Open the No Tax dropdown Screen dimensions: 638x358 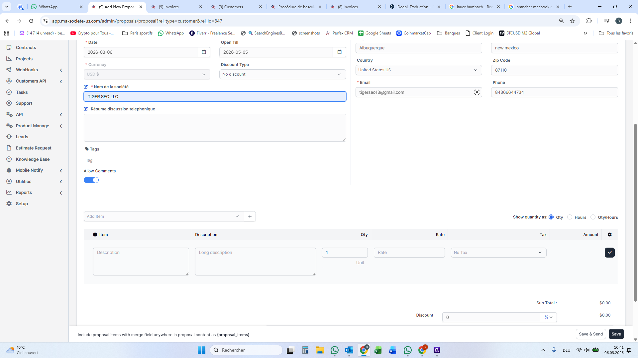[x=498, y=253]
